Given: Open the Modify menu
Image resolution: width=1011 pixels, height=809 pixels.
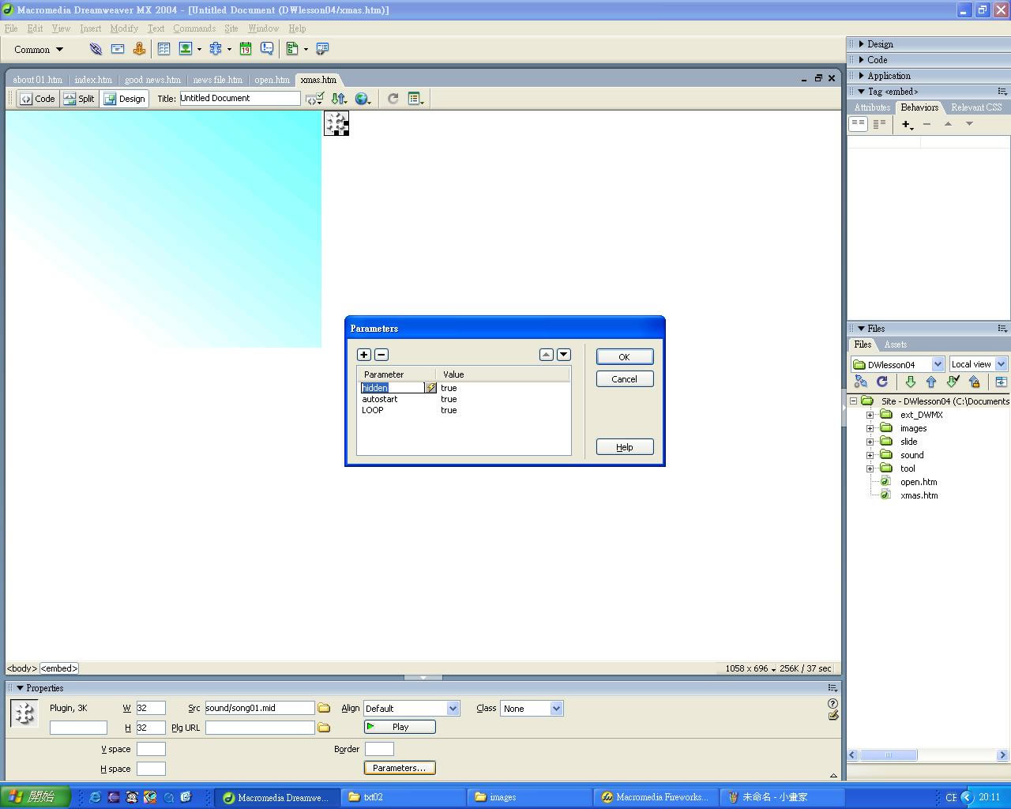Looking at the screenshot, I should point(124,28).
